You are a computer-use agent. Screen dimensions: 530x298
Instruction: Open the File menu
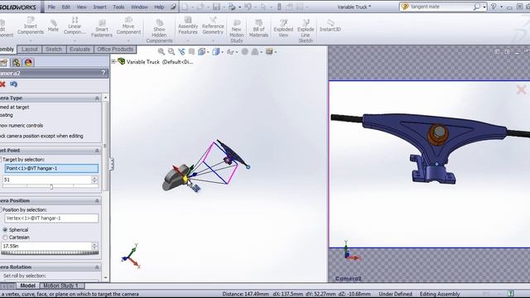tap(51, 7)
